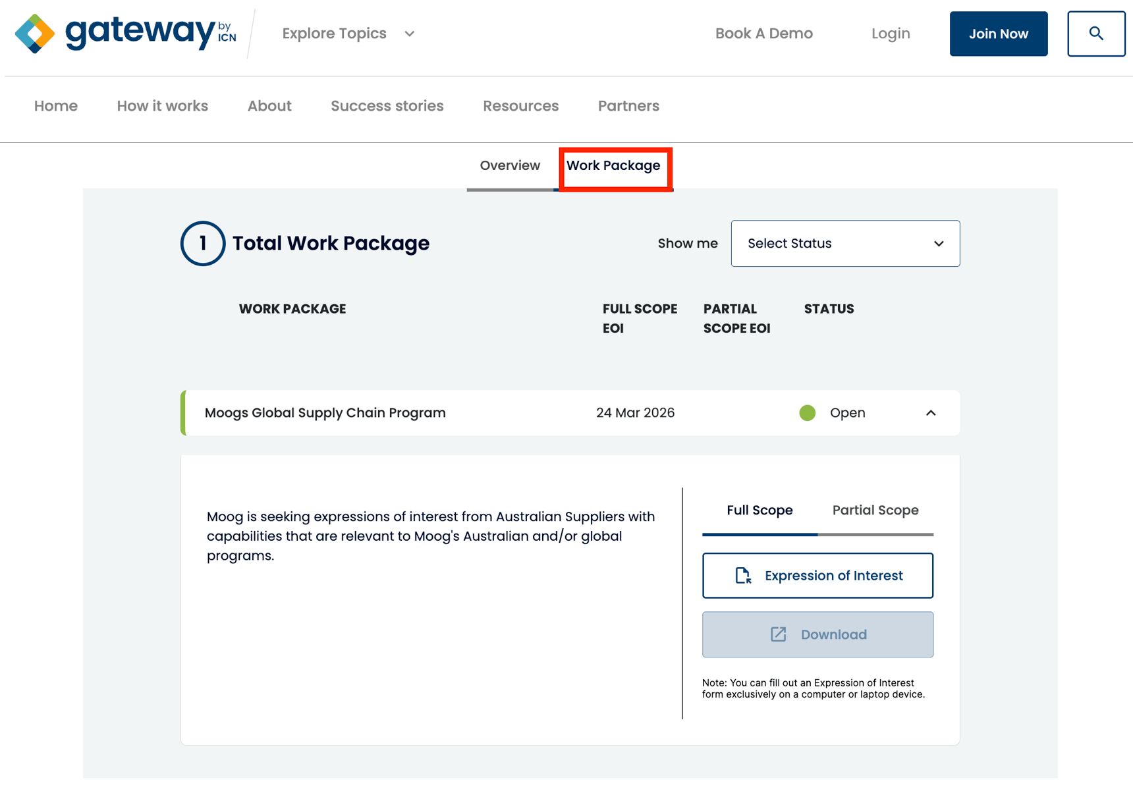Click the circled number 1 badge

(x=202, y=243)
